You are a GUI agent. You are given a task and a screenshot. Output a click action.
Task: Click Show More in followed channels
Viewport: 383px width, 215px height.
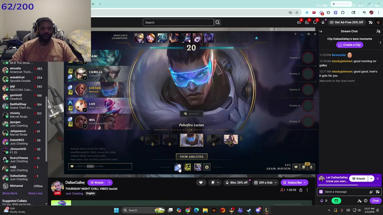[x=10, y=193]
